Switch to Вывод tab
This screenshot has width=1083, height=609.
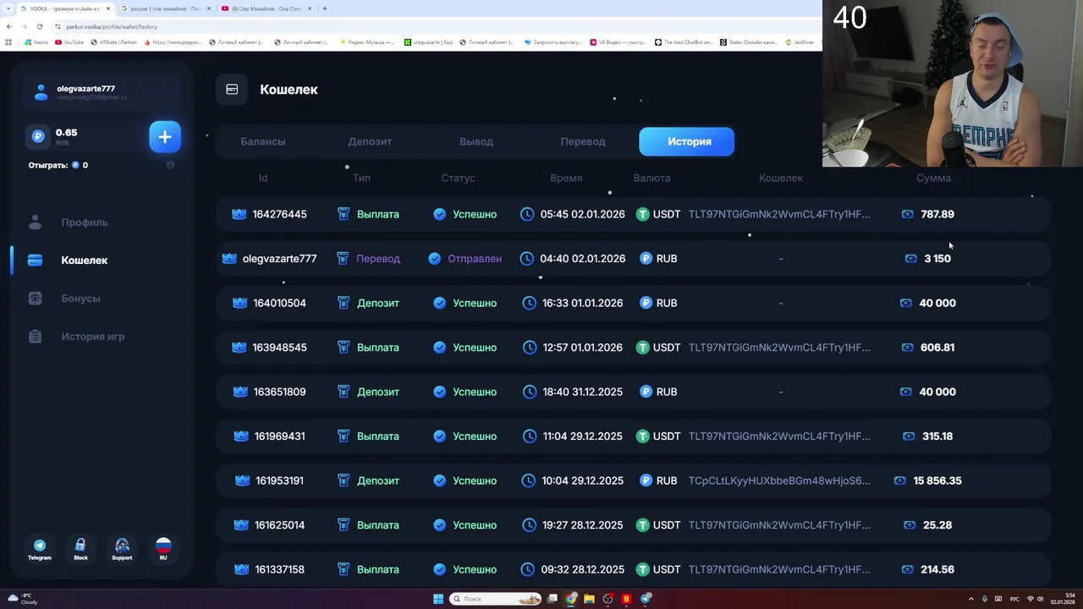click(476, 141)
